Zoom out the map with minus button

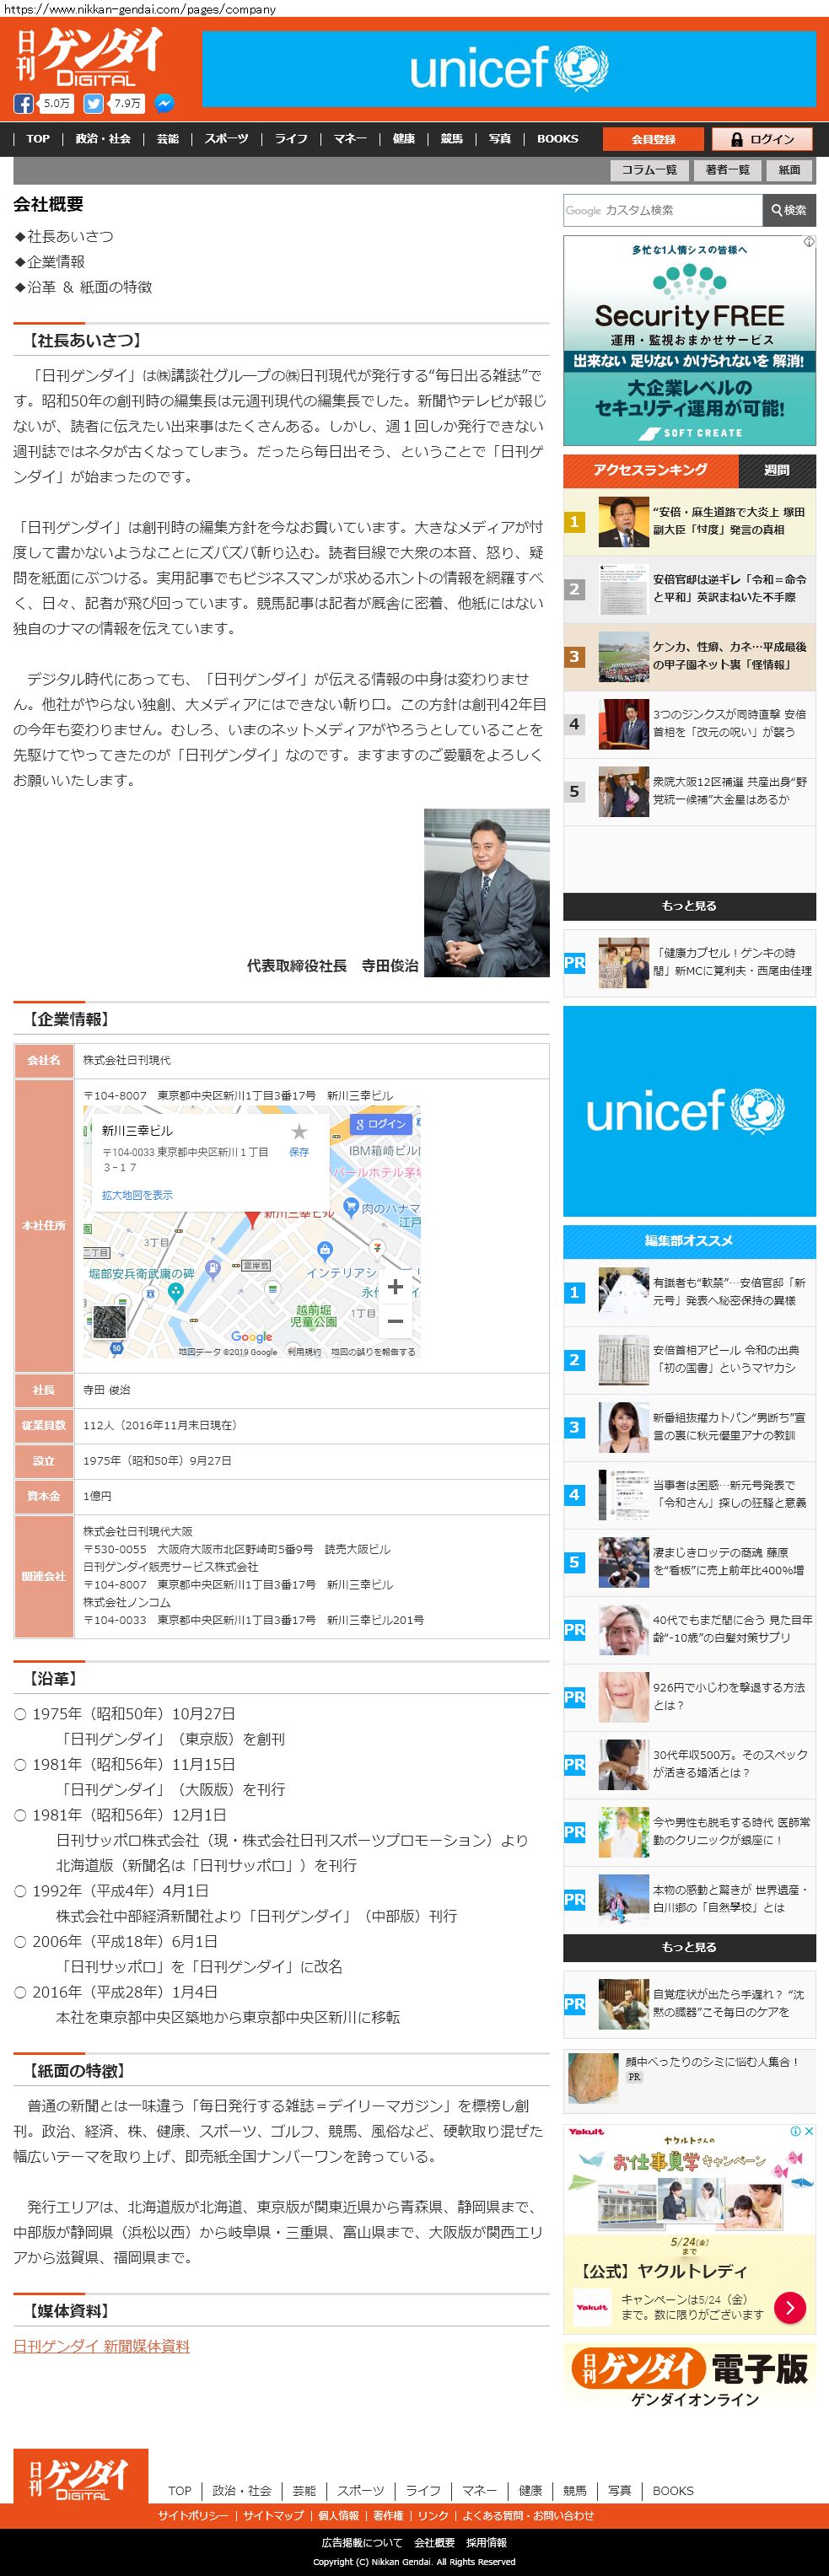395,1322
